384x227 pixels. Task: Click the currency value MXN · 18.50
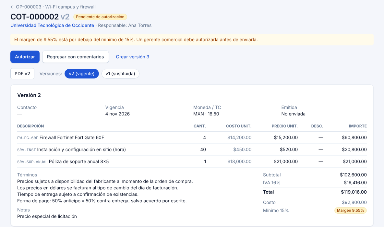click(x=206, y=114)
